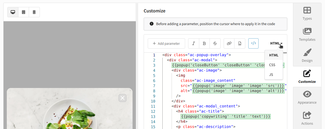Screen dimensions: 325x129
Task: Open the Design sidebar tab
Action: tap(307, 56)
